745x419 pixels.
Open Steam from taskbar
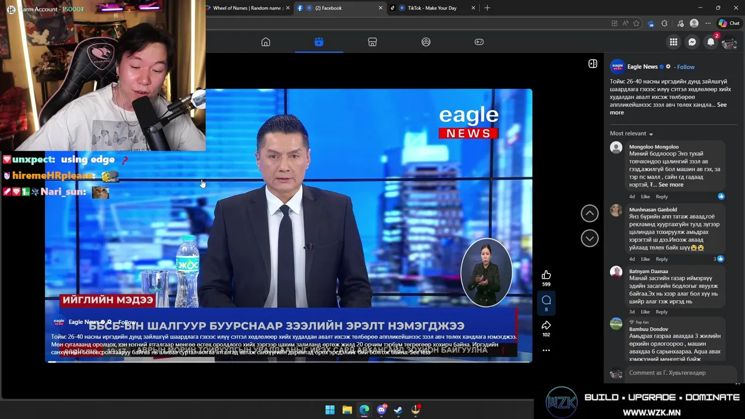[x=398, y=410]
